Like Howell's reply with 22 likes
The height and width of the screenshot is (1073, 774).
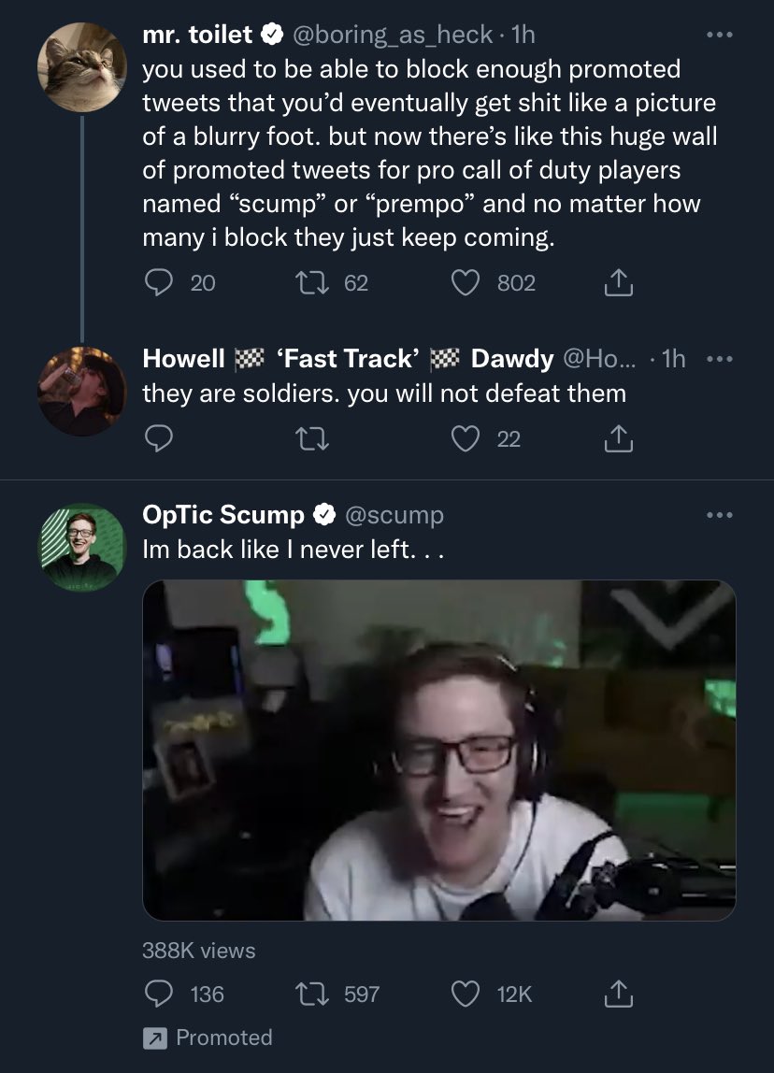pyautogui.click(x=466, y=438)
